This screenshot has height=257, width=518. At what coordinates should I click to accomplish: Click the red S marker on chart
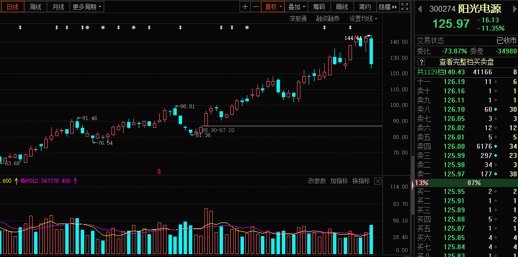coord(159,171)
